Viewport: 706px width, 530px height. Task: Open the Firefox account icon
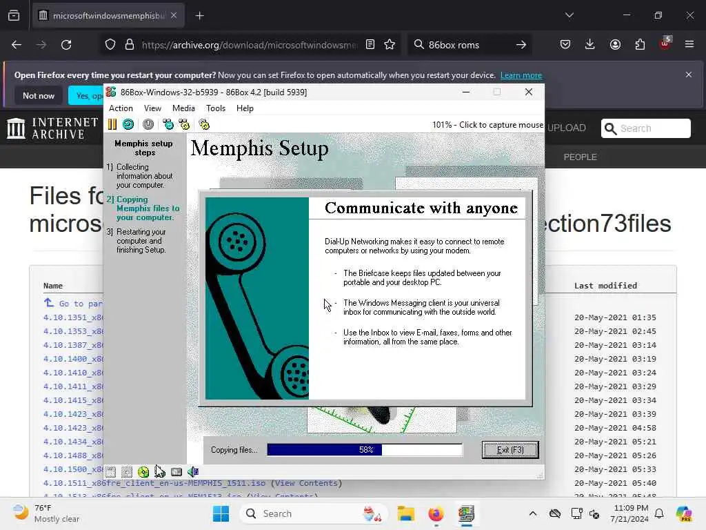(x=615, y=44)
